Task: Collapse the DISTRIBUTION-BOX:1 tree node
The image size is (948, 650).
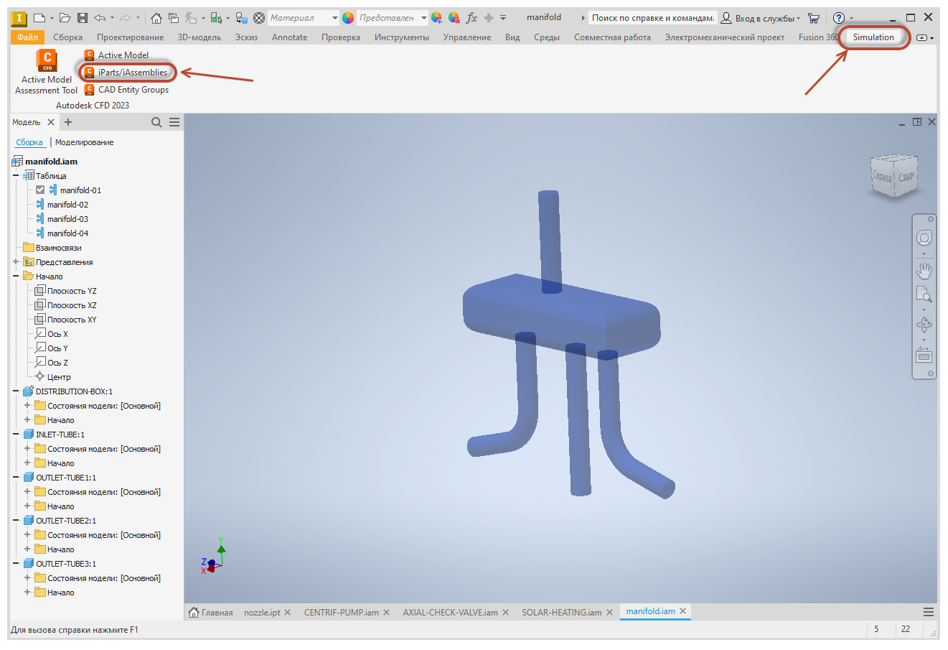Action: point(16,391)
